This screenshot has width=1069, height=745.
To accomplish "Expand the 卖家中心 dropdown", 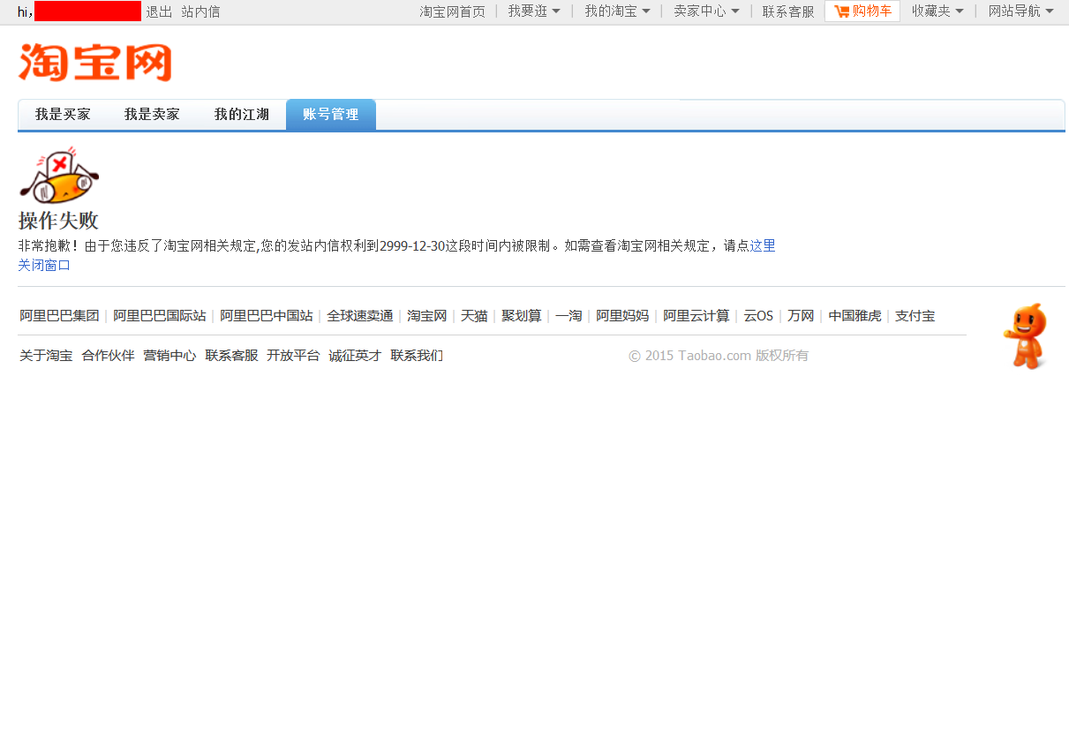I will point(705,11).
